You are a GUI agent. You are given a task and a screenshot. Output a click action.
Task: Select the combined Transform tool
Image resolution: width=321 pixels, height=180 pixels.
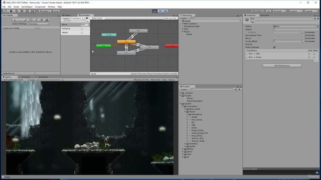click(x=33, y=11)
